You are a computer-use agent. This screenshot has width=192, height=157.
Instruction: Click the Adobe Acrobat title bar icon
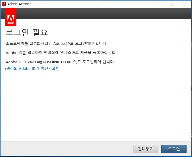4,4
